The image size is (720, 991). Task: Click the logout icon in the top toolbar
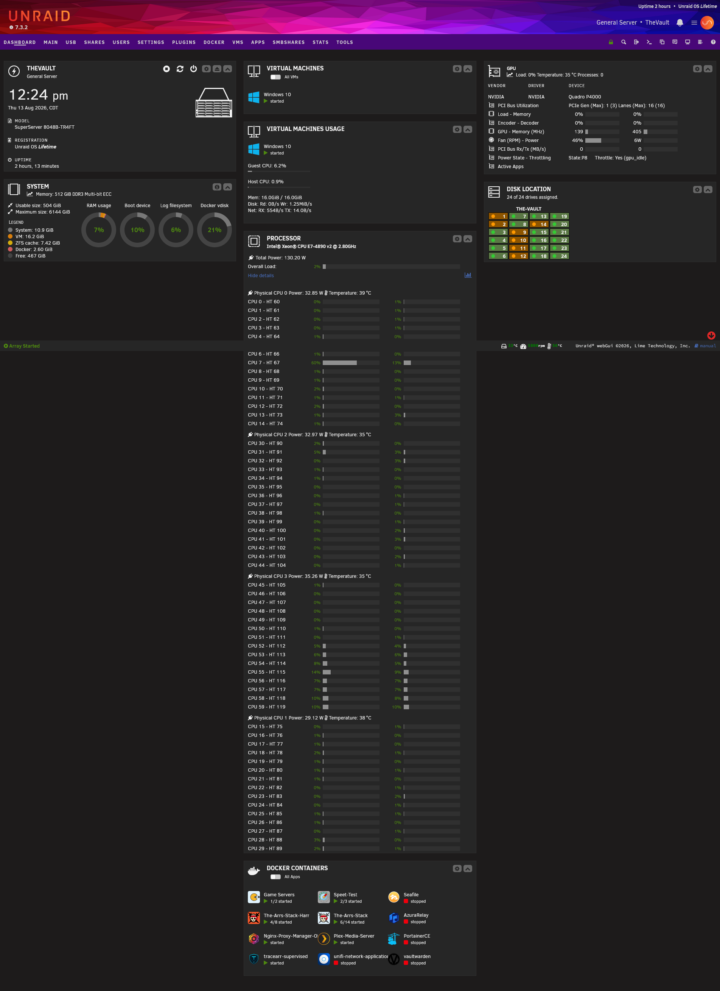point(636,42)
